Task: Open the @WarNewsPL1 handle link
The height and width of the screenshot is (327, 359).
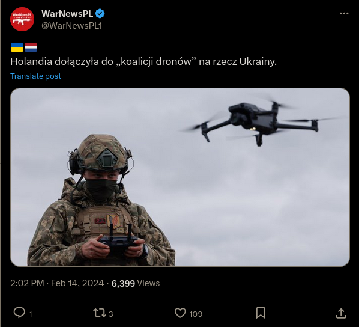Action: [x=71, y=26]
